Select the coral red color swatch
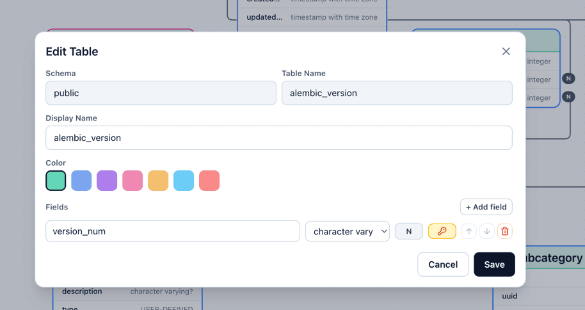Viewport: 585px width, 310px height. point(209,181)
